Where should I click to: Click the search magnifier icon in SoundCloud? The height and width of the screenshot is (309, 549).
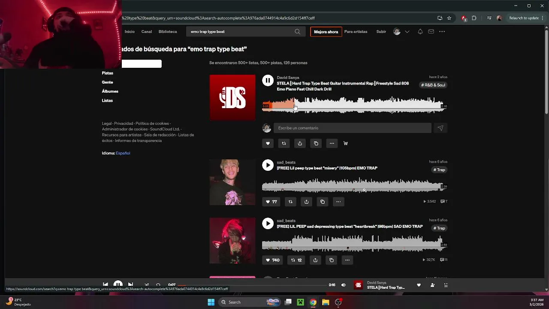click(x=297, y=32)
